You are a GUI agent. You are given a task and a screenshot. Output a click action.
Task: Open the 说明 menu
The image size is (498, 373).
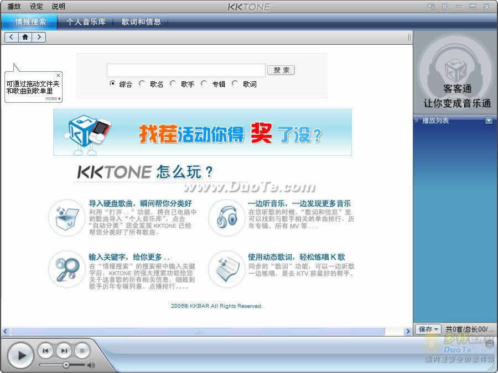59,6
